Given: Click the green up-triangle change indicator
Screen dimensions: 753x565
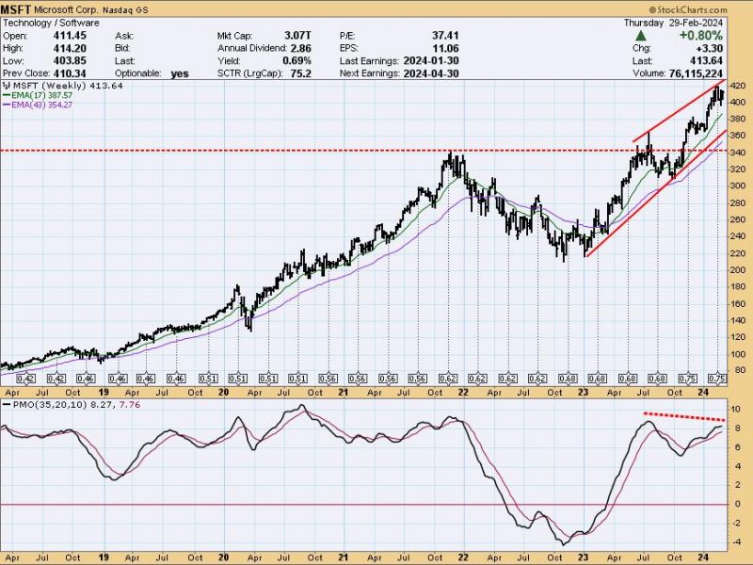Looking at the screenshot, I should 641,36.
